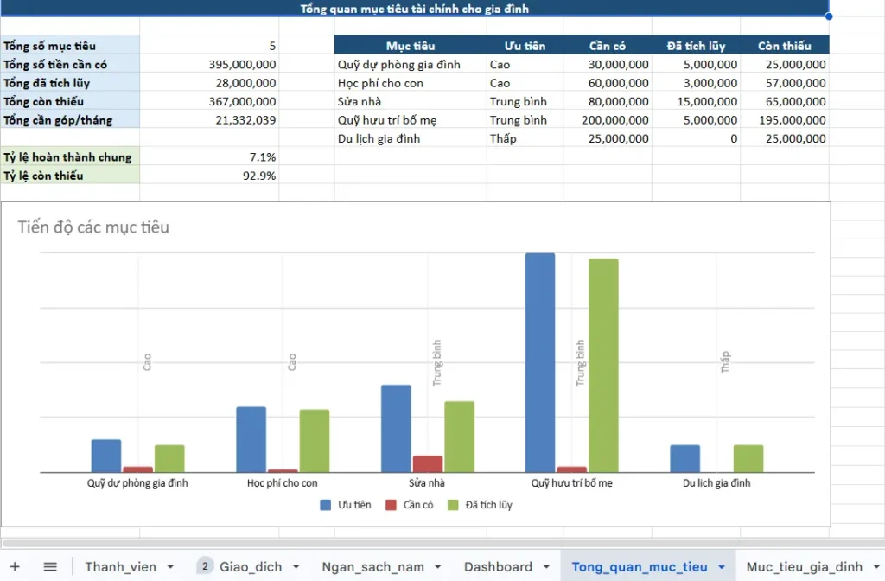Click the blue Ưu tiên legend swatch

pos(326,505)
